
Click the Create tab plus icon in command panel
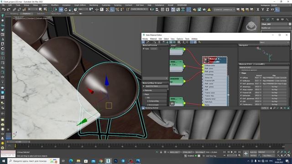[263, 20]
